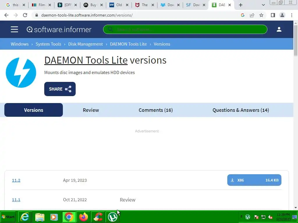
Task: Toggle the browser side panel icon
Action: pos(273,15)
